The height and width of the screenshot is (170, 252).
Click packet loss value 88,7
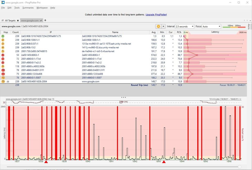pyautogui.click(x=180, y=55)
